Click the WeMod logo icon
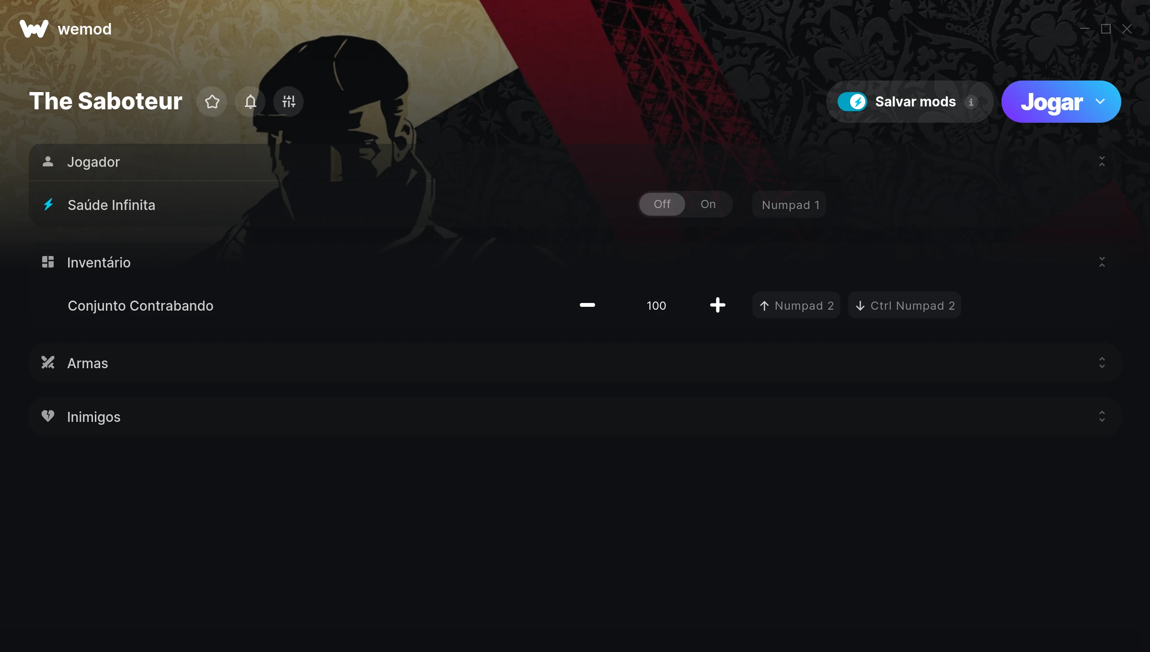1150x652 pixels. point(34,29)
